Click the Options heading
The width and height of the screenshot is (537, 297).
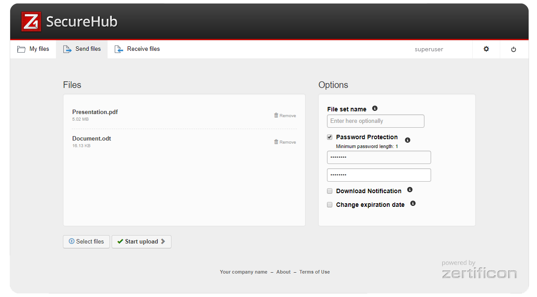333,85
